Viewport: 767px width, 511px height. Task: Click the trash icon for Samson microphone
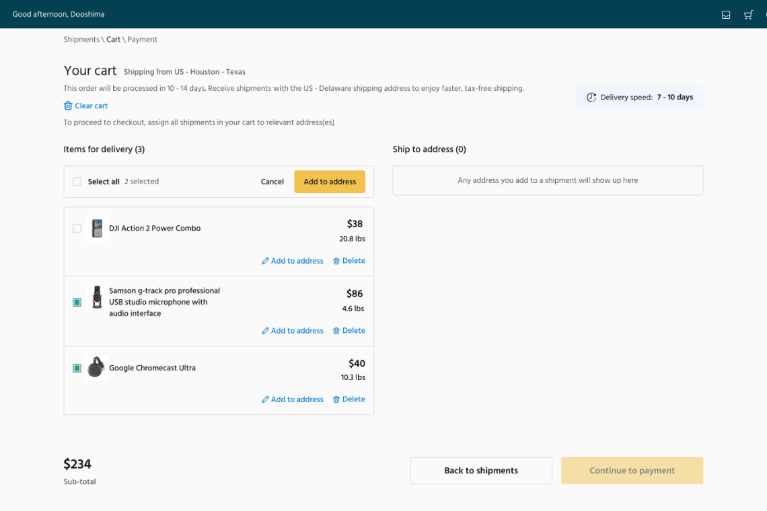336,331
